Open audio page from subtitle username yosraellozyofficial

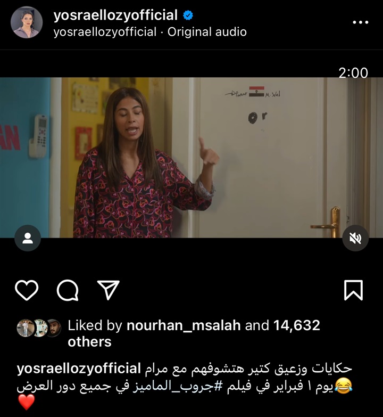pos(105,32)
